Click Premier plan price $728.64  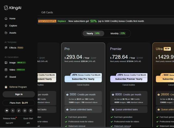pyautogui.click(x=119, y=57)
